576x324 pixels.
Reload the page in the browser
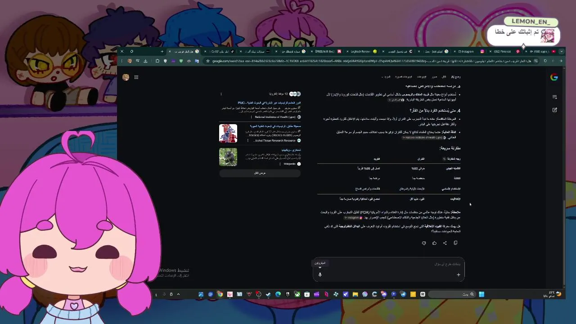click(545, 61)
